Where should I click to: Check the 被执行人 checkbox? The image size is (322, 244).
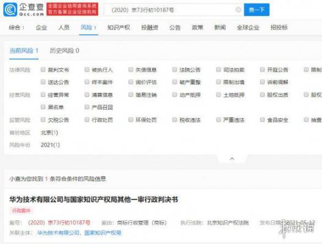tap(87, 70)
